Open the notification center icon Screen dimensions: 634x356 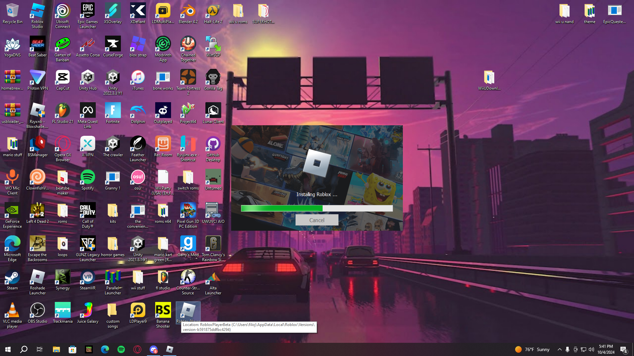click(624, 349)
